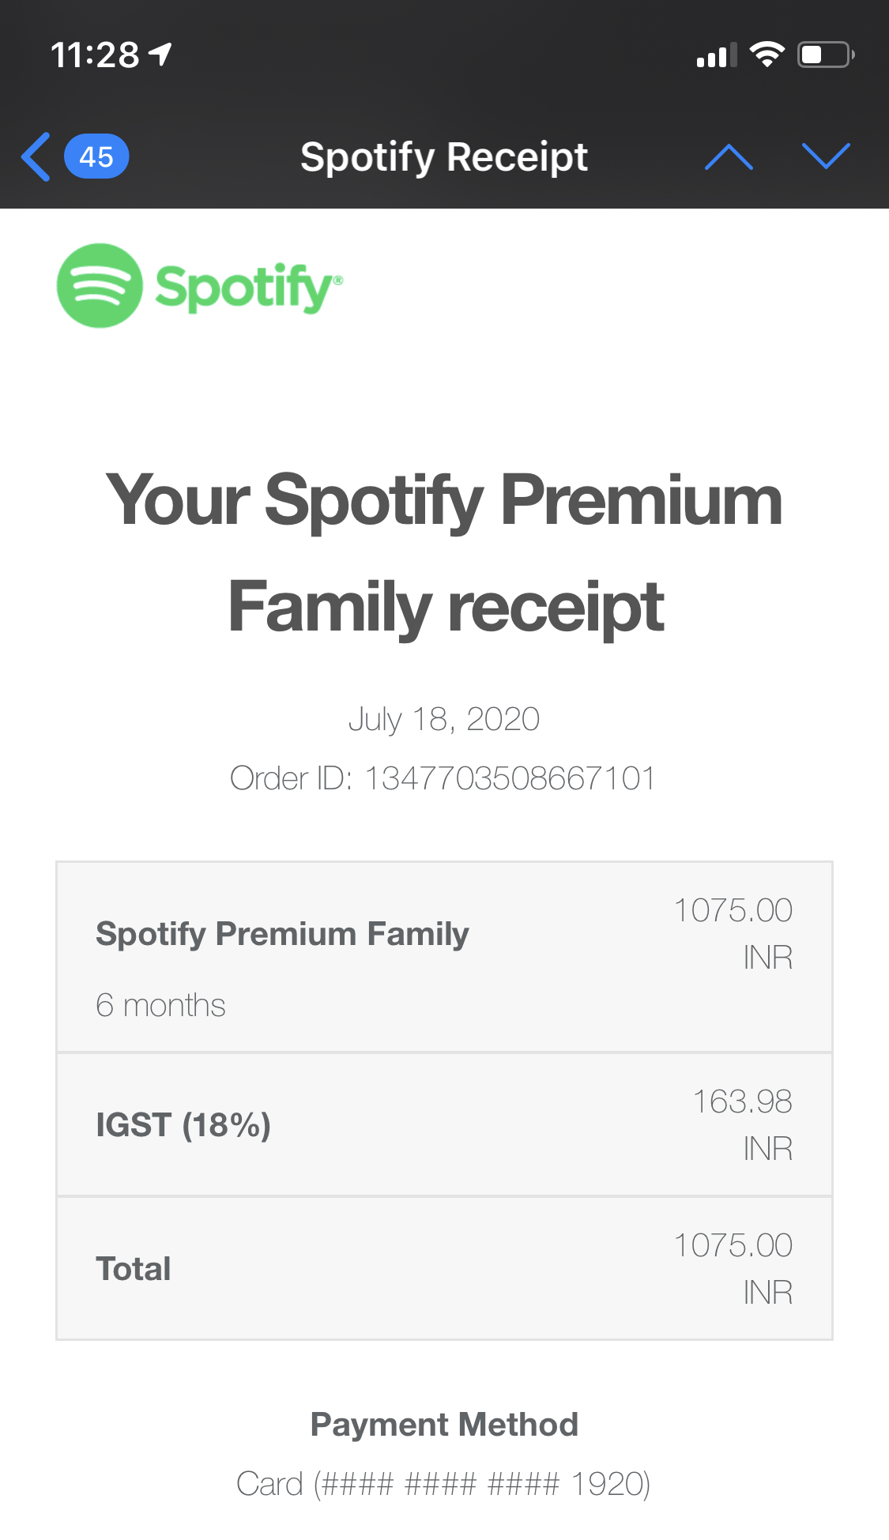
Task: Select the Total row label
Action: click(x=134, y=1268)
